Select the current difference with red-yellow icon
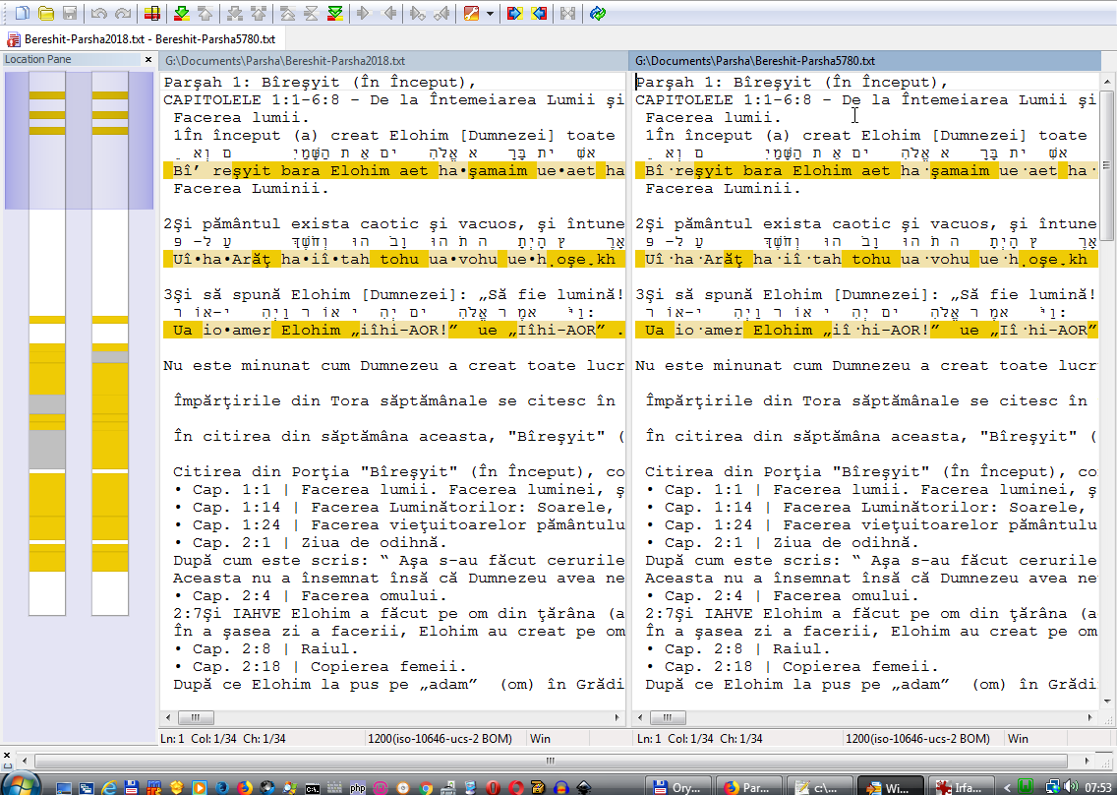Screen dimensions: 1117x795 click(x=150, y=13)
